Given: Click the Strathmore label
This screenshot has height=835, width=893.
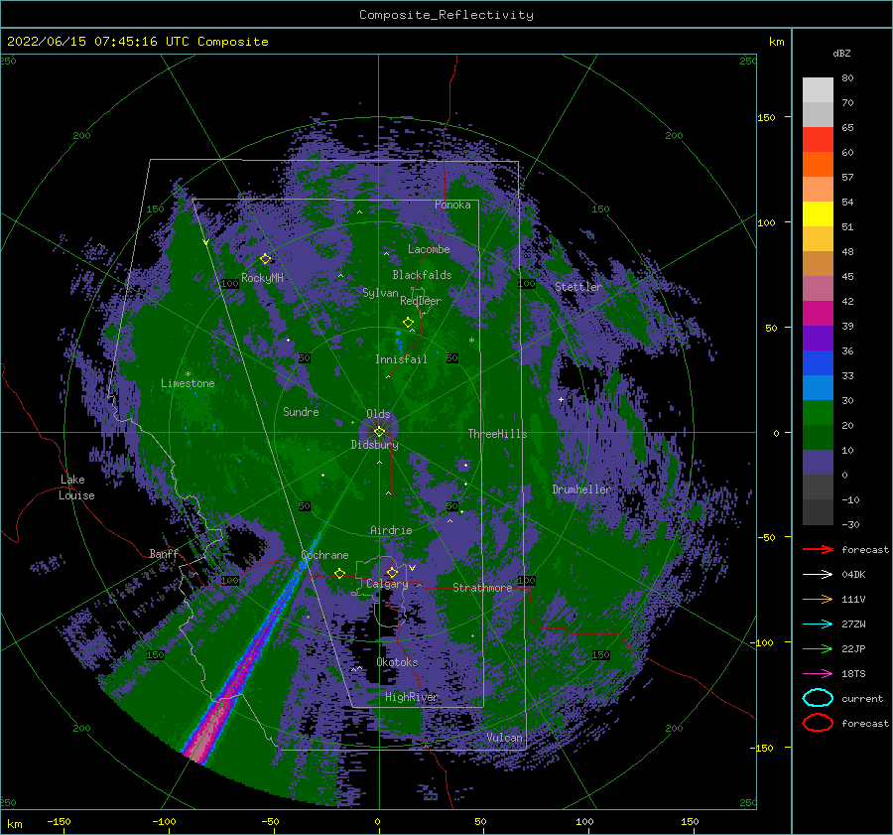Looking at the screenshot, I should [482, 588].
